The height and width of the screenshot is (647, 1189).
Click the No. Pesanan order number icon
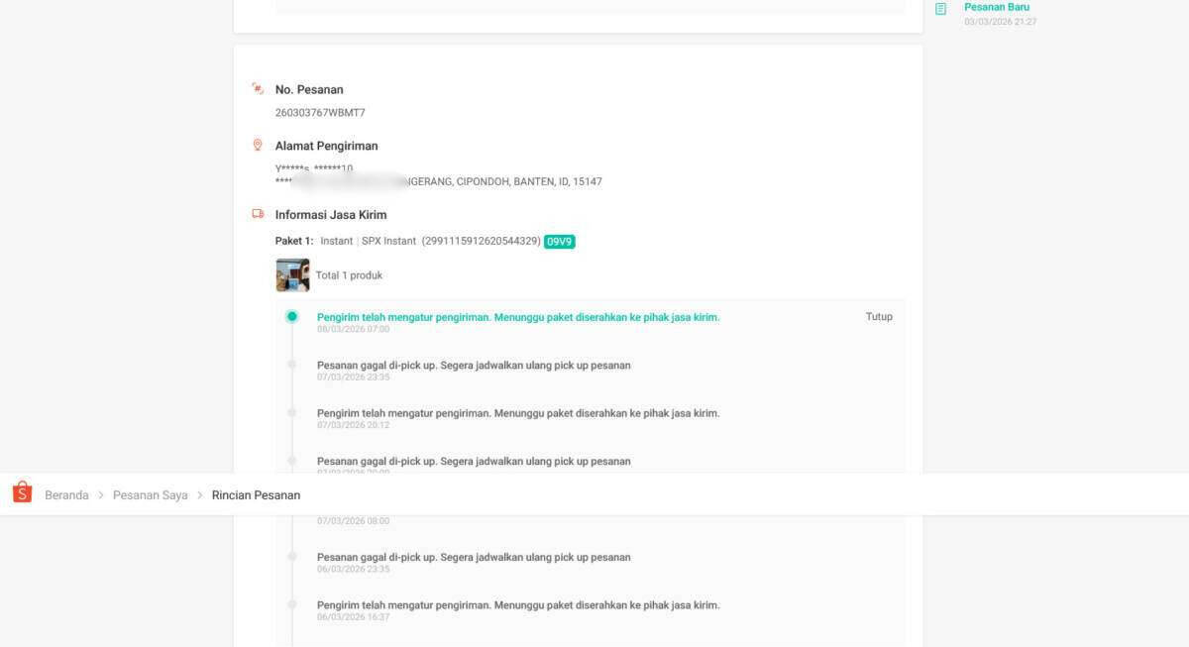(x=258, y=89)
